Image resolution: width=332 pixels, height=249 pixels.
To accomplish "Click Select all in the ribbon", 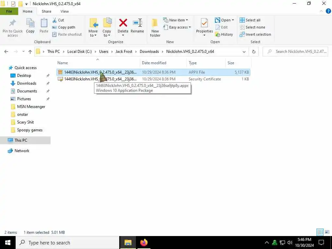I will [x=250, y=20].
